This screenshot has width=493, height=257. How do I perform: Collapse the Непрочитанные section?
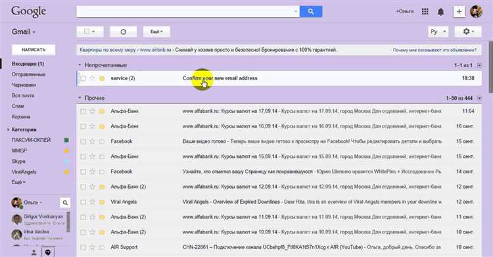click(80, 65)
